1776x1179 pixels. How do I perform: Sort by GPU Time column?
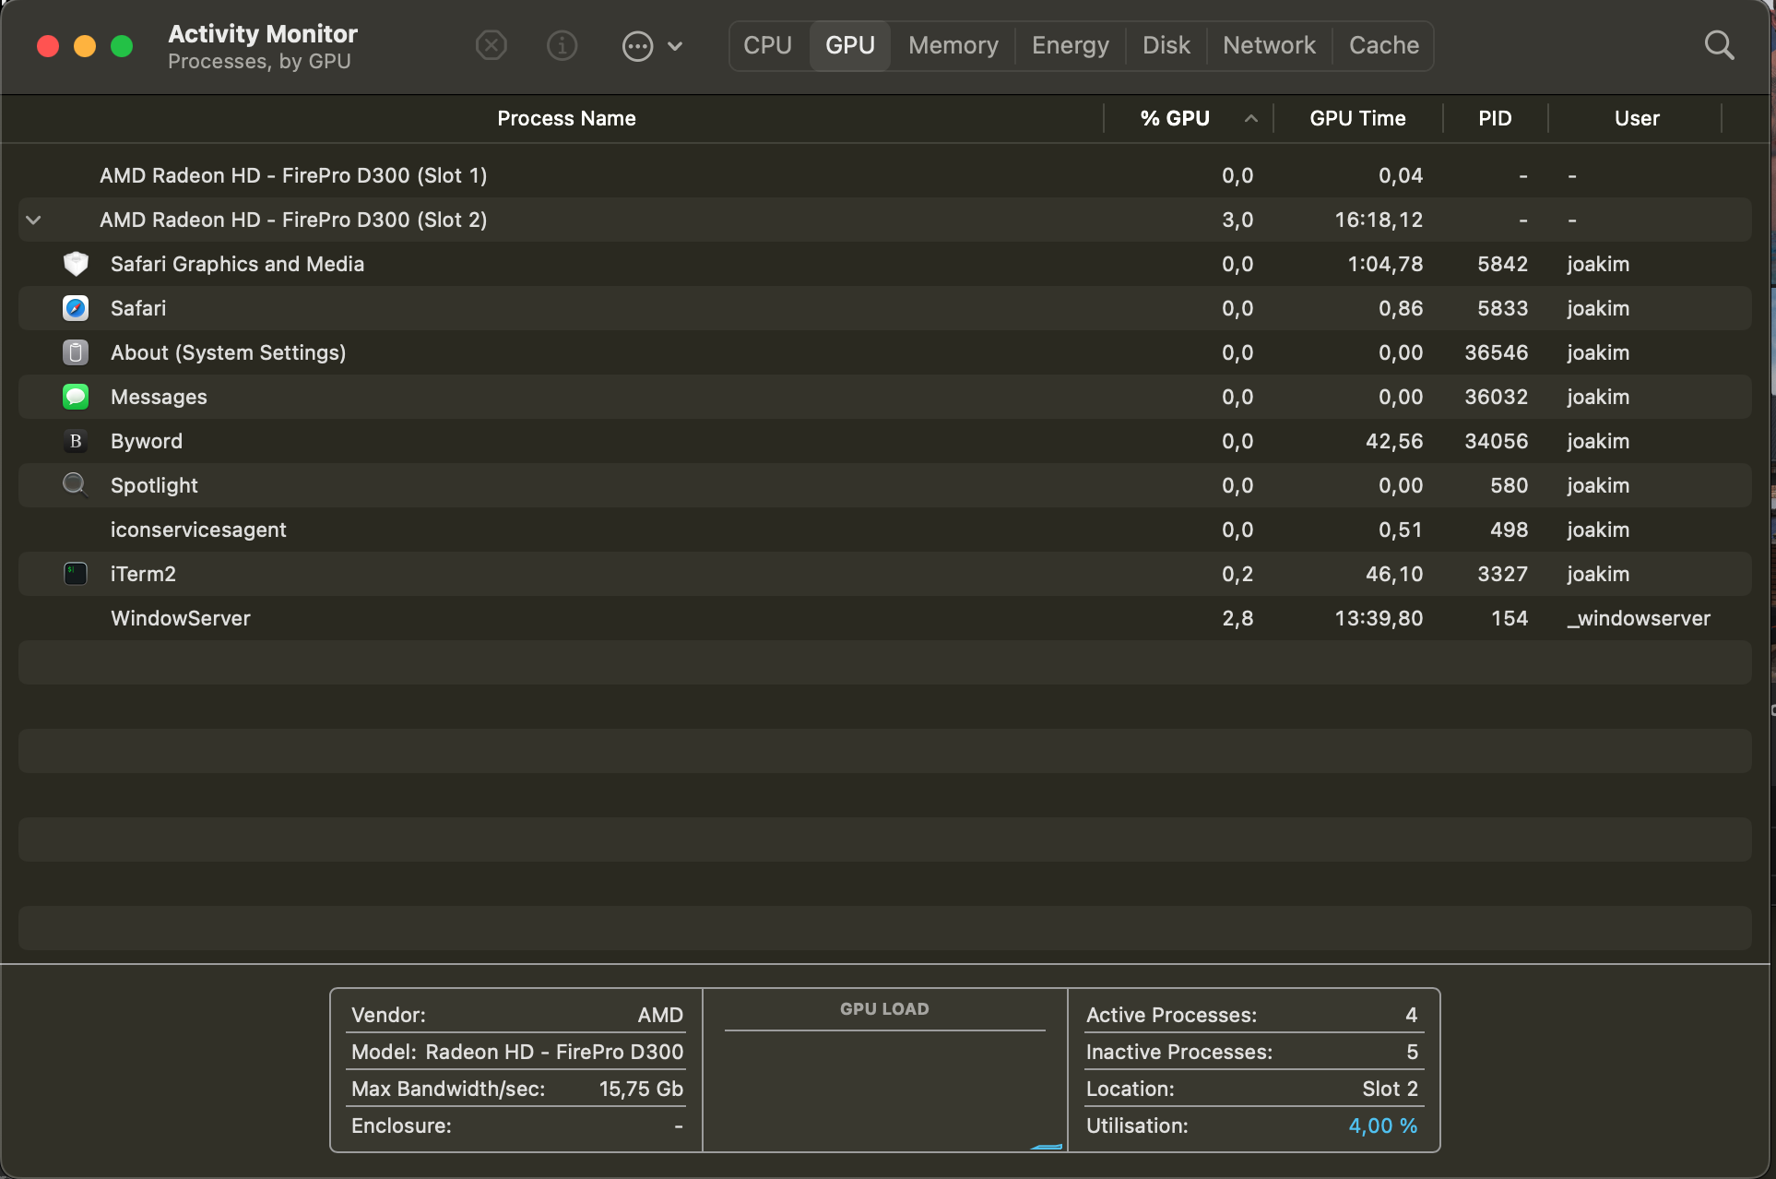click(1357, 118)
